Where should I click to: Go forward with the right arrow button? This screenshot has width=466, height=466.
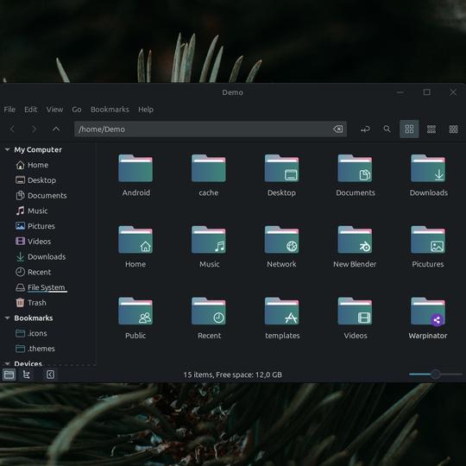34,129
